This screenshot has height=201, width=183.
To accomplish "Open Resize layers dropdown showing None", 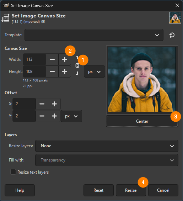I will 107,146.
